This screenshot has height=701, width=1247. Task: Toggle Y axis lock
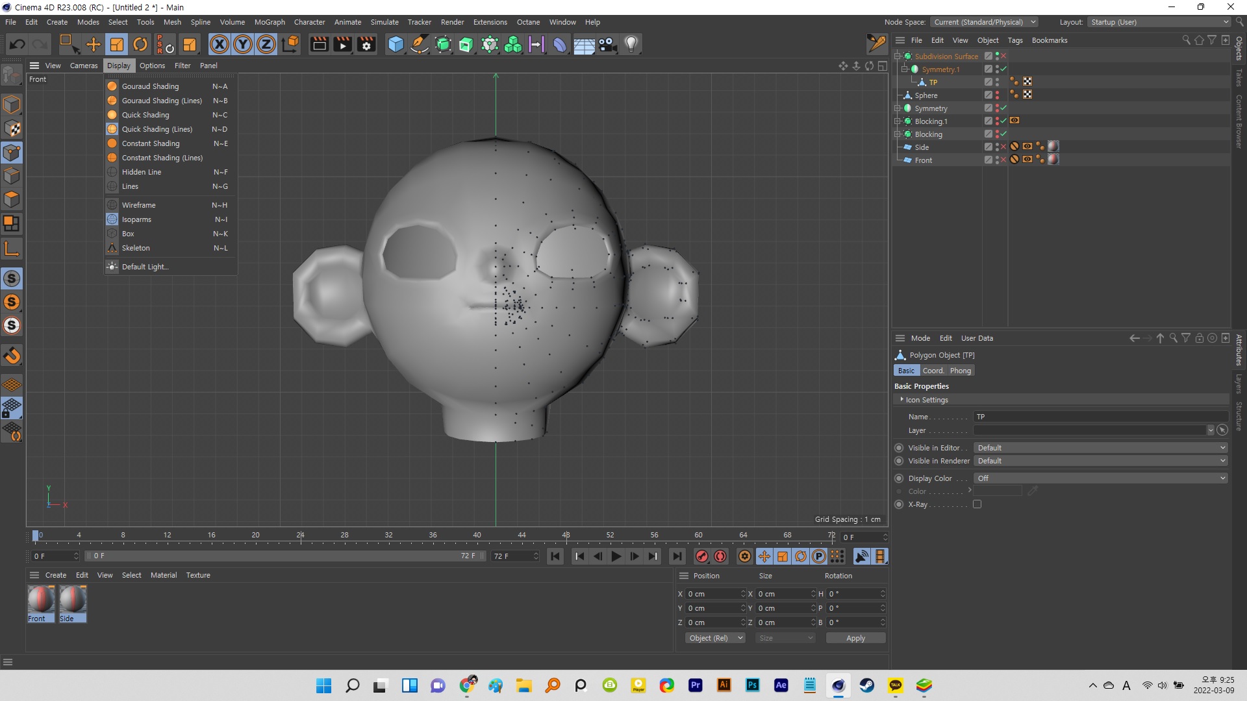point(243,44)
